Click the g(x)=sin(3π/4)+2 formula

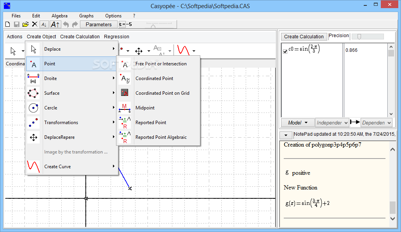(307, 203)
